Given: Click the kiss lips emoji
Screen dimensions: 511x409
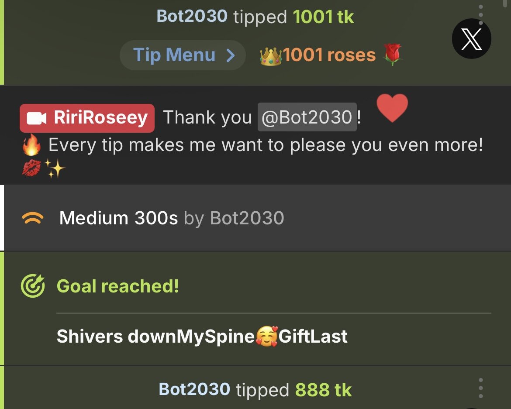Looking at the screenshot, I should point(31,168).
